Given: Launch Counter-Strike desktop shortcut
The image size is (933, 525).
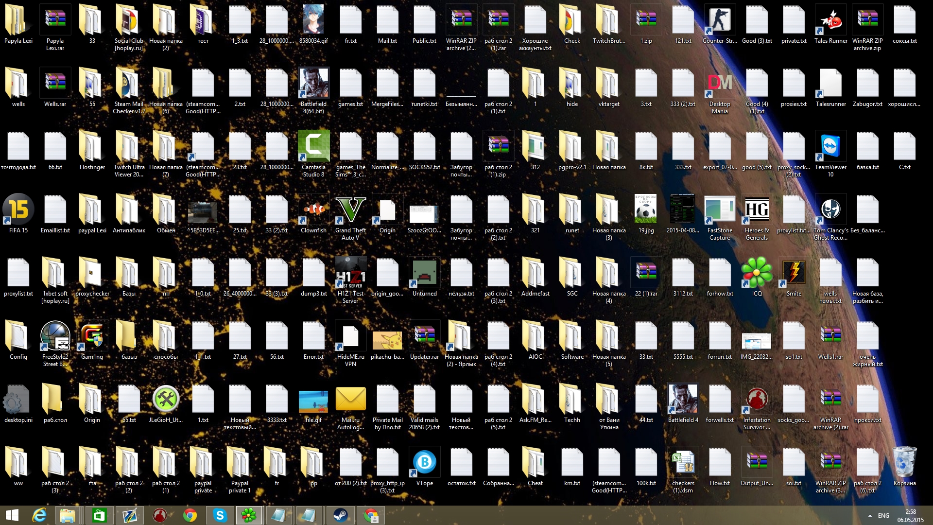Looking at the screenshot, I should click(720, 20).
